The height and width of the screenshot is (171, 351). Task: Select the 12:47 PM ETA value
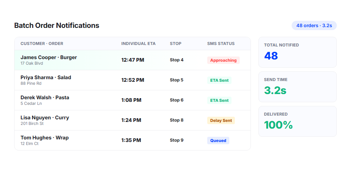[x=133, y=60]
